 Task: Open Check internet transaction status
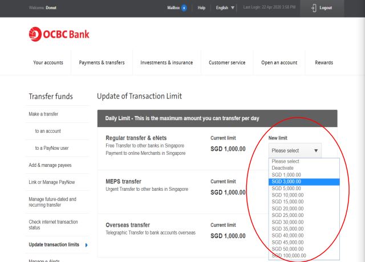point(53,225)
